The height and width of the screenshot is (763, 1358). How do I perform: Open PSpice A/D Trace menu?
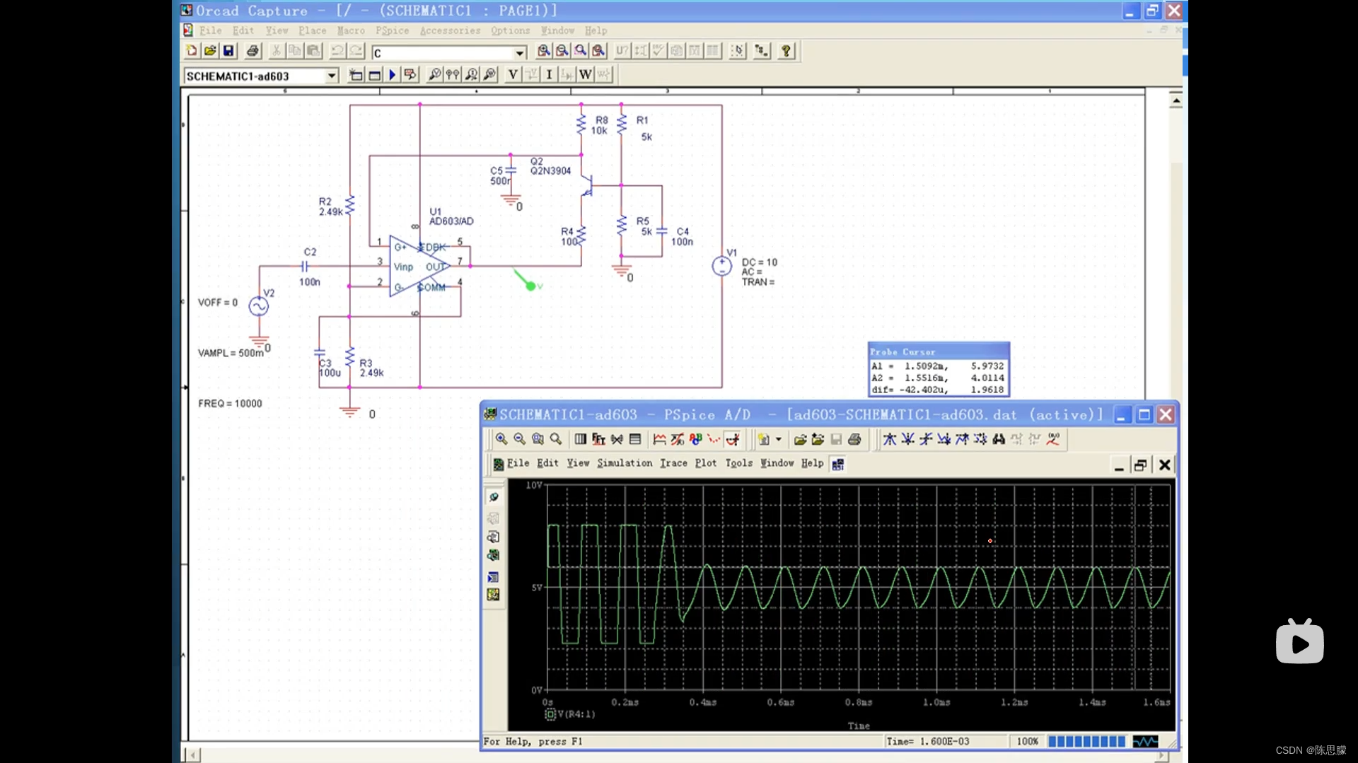pyautogui.click(x=673, y=463)
